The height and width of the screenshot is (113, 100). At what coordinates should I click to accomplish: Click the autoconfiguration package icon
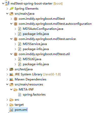pyautogui.click(x=15, y=24)
